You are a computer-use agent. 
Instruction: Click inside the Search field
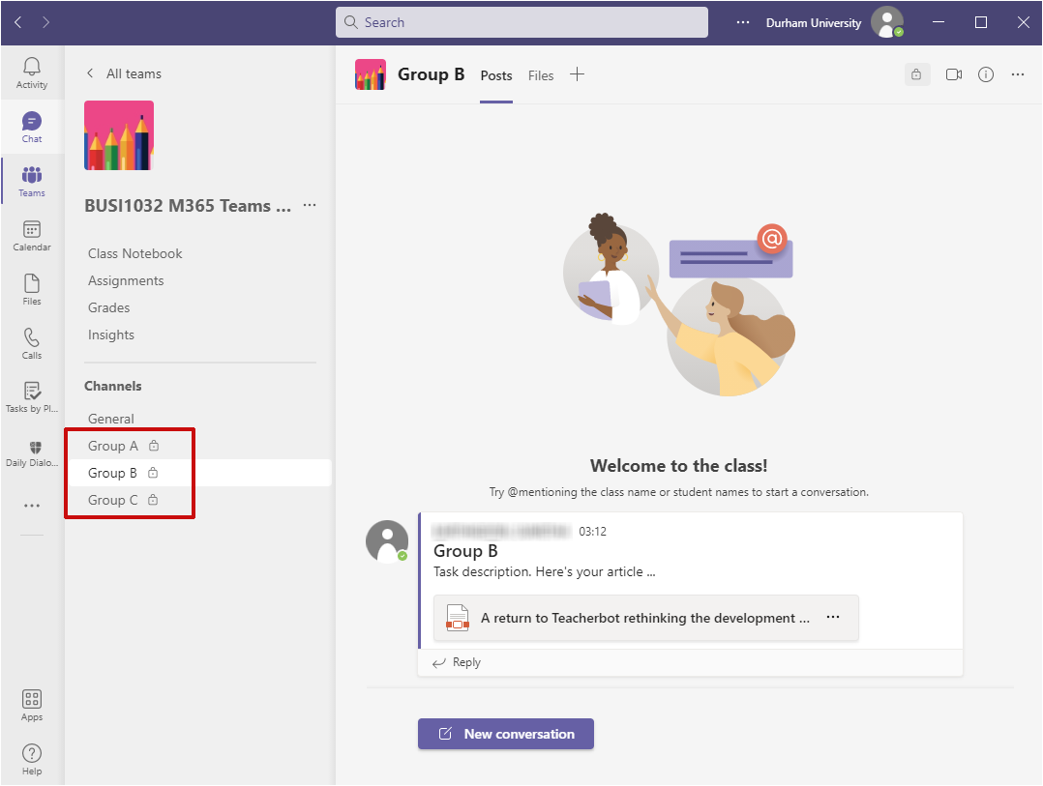(521, 21)
